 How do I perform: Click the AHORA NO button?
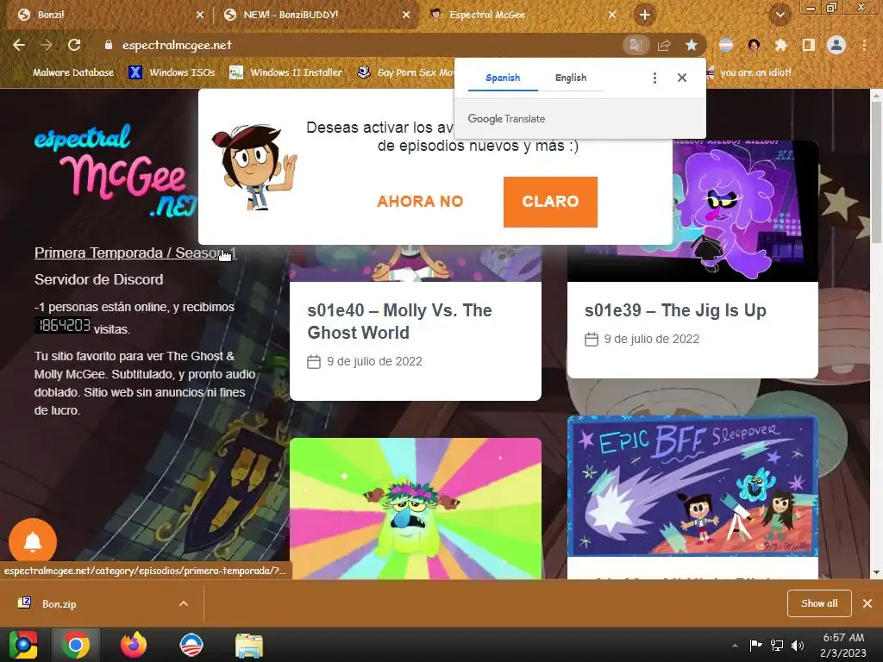420,202
